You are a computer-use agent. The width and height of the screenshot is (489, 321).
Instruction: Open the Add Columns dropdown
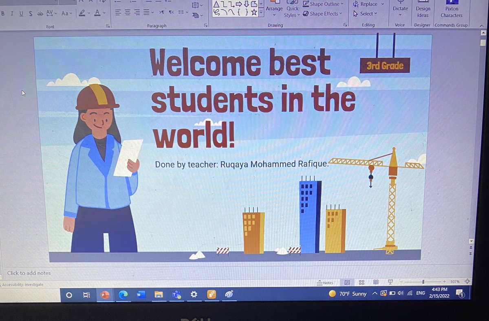tap(183, 13)
